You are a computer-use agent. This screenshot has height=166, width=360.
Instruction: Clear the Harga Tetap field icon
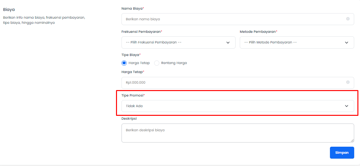[348, 82]
